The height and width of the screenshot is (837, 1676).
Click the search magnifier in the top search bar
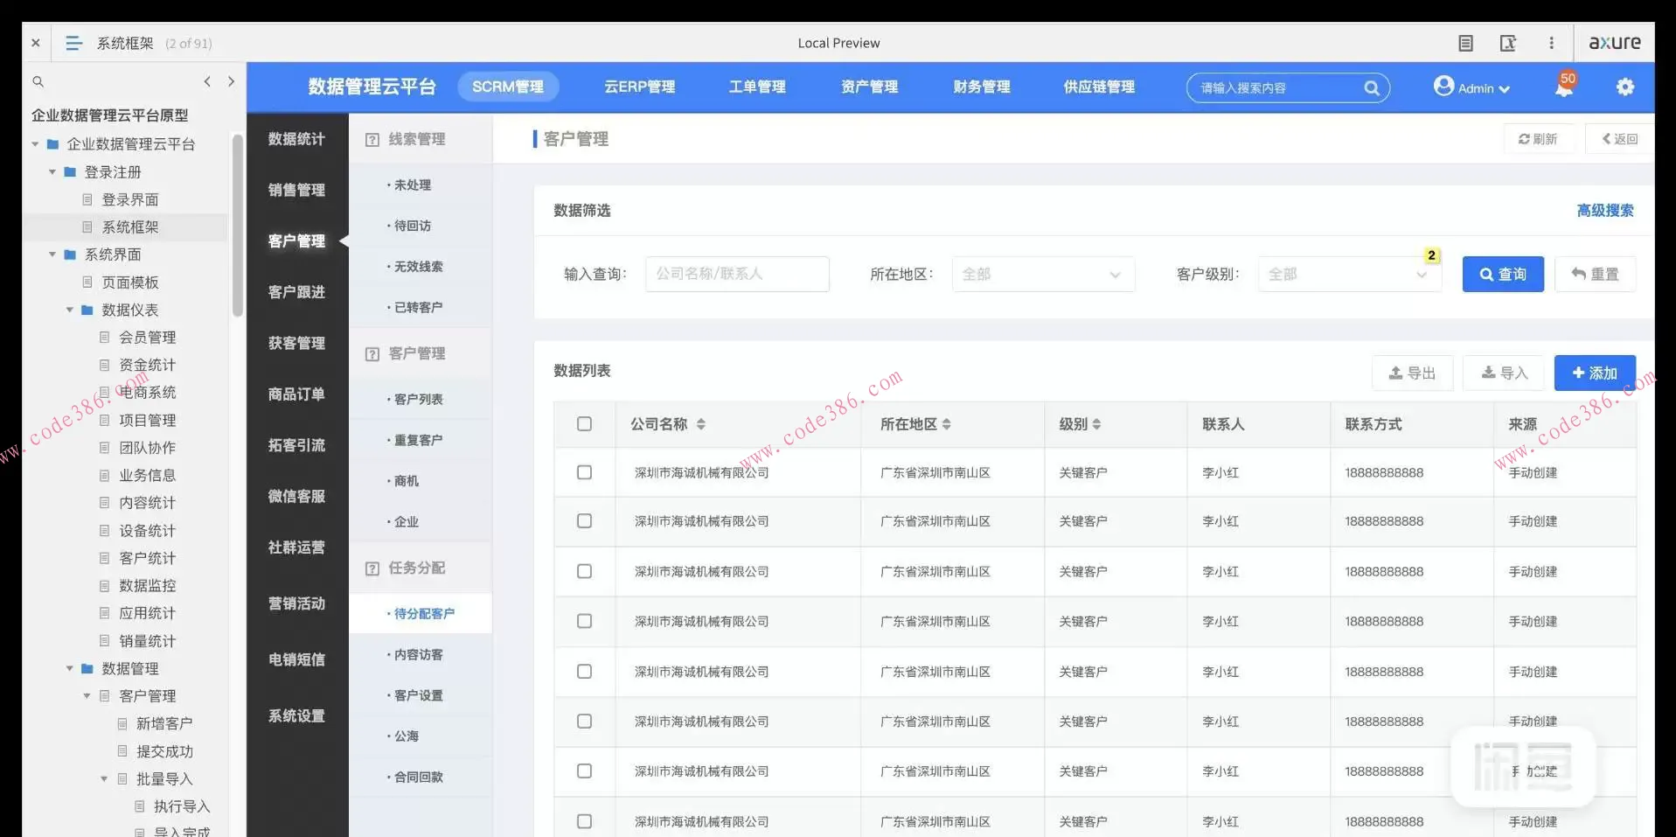1371,87
